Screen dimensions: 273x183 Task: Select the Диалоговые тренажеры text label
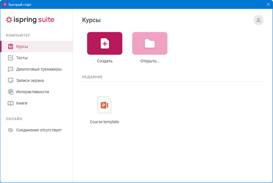39,69
